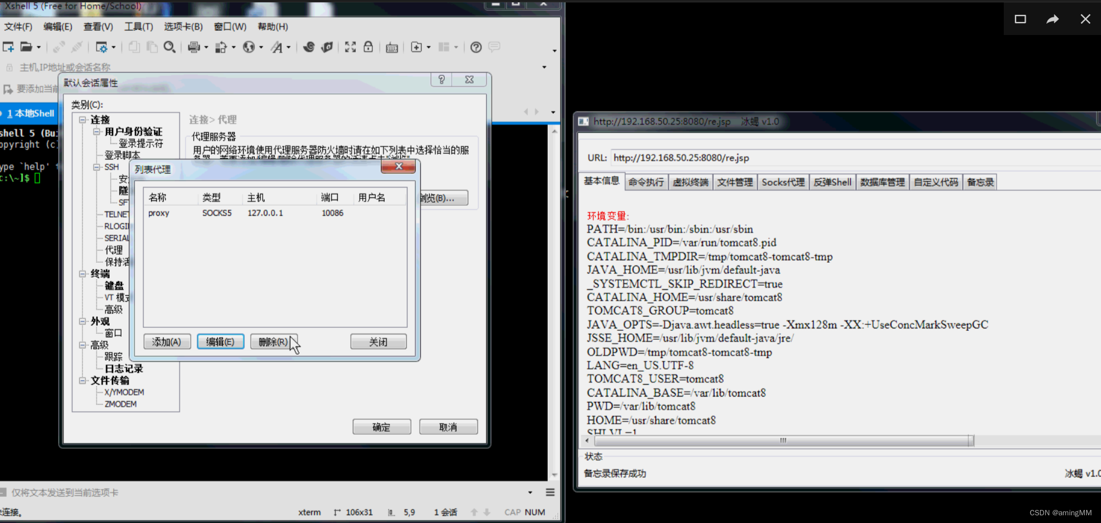Select the proxy SOCKS5 row in the list
The width and height of the screenshot is (1101, 523).
tap(275, 213)
